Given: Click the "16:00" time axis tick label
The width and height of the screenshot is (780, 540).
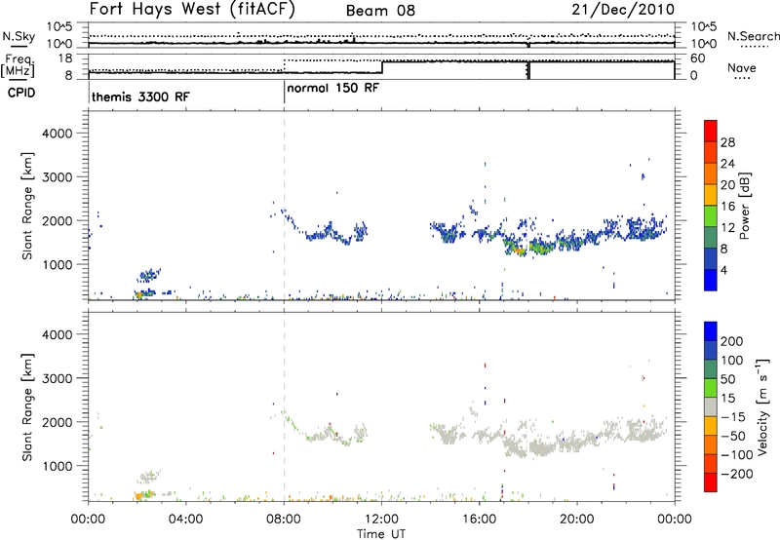Looking at the screenshot, I should coord(479,520).
